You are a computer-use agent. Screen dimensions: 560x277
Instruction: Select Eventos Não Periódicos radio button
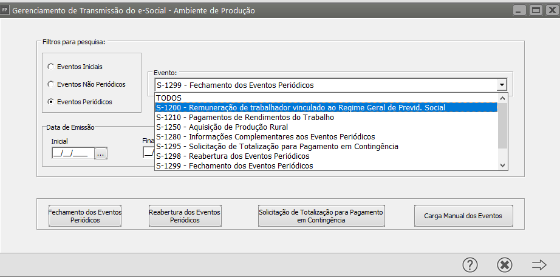pyautogui.click(x=50, y=84)
